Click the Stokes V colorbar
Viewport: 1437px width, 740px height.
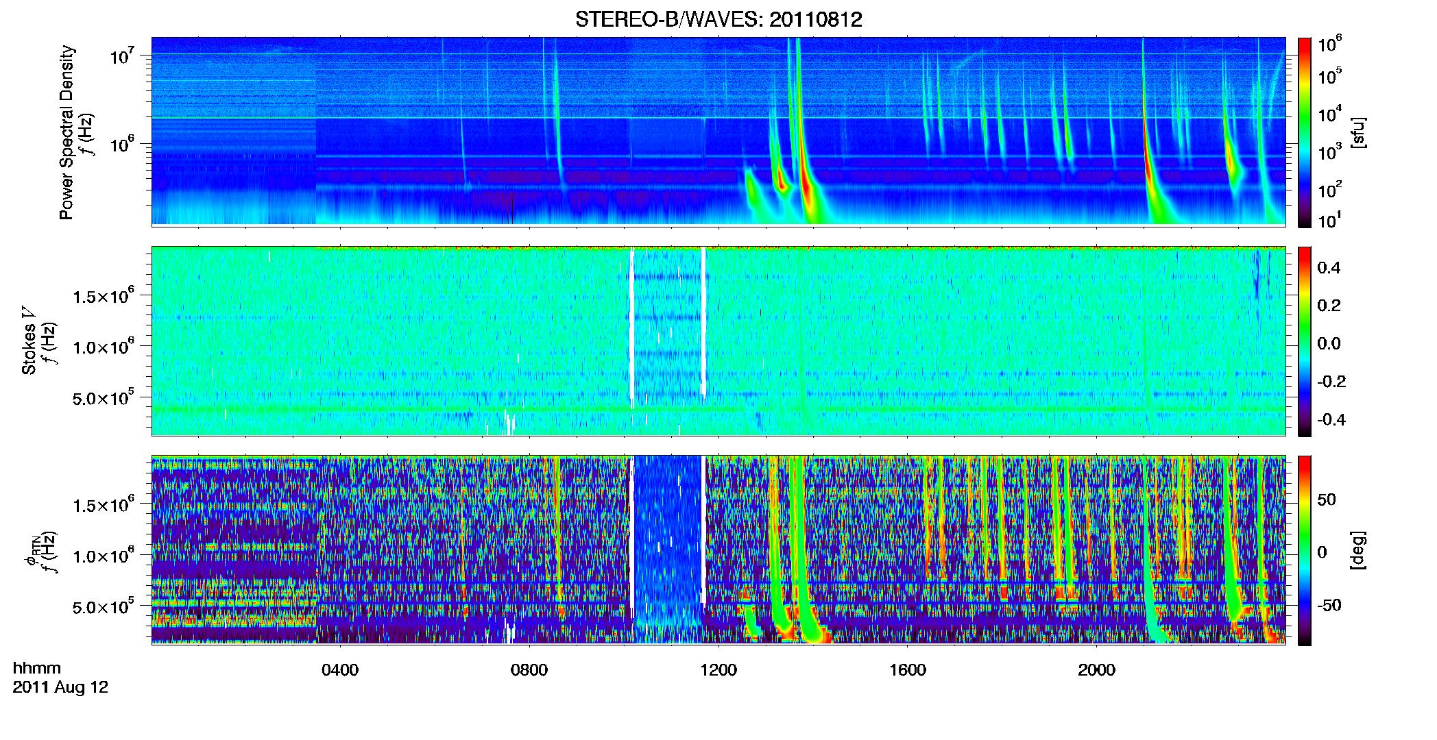click(1305, 341)
